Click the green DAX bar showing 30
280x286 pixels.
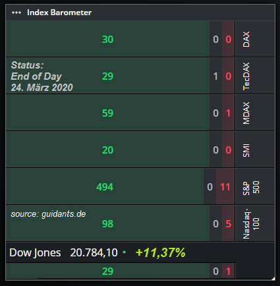point(107,39)
